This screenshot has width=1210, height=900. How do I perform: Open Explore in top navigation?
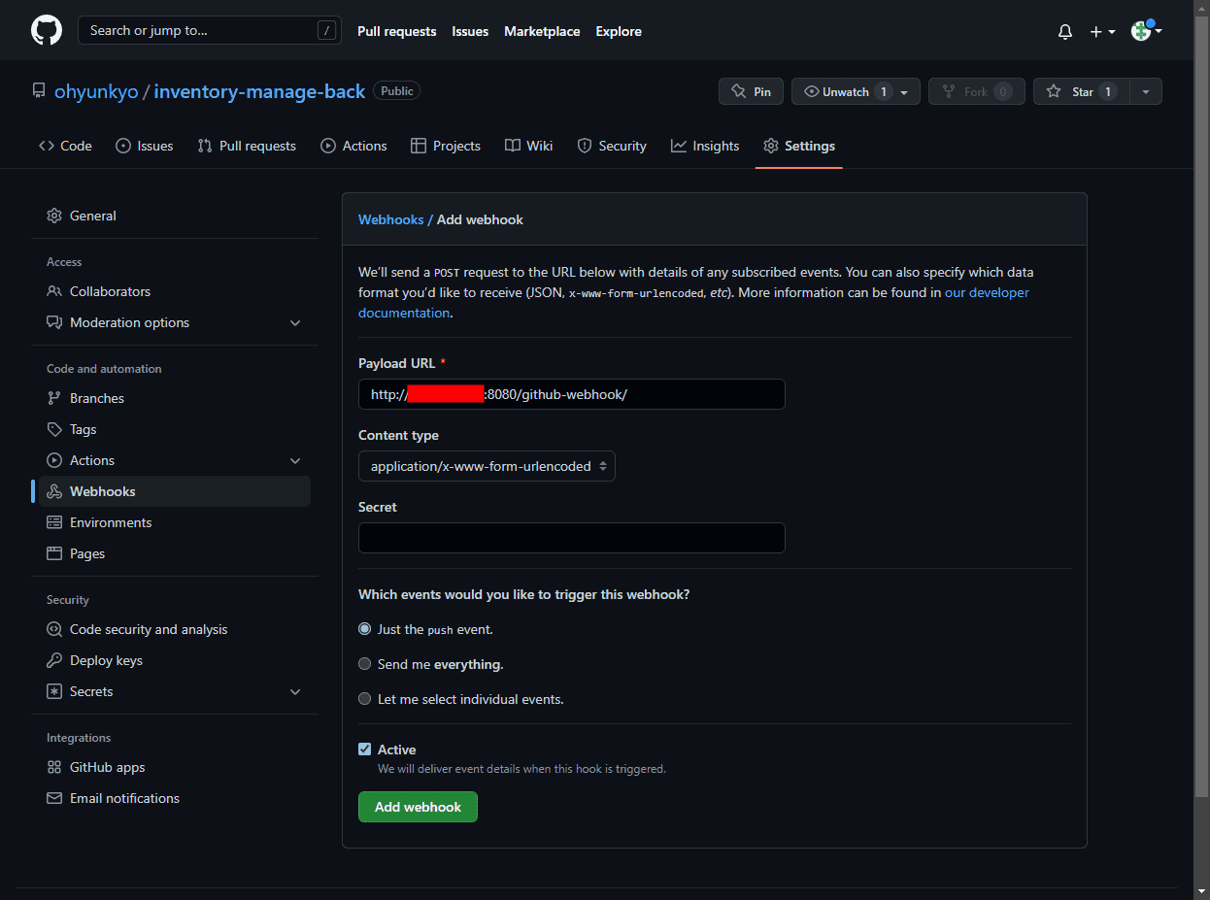(619, 31)
